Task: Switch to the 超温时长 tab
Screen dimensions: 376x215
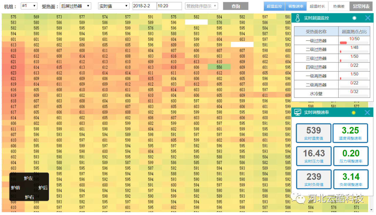Action: (317, 6)
